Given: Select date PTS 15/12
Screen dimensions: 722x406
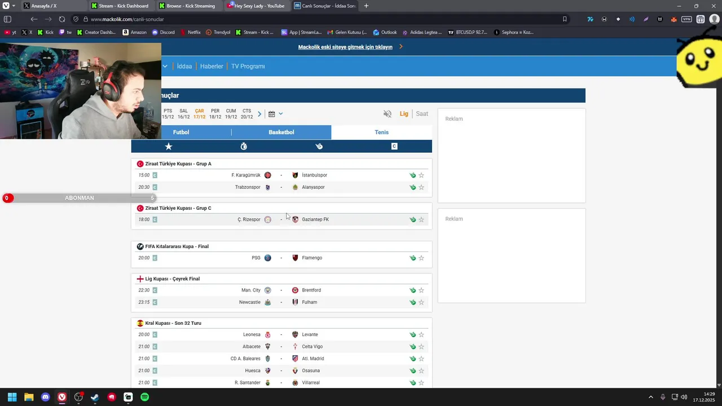Looking at the screenshot, I should (168, 114).
